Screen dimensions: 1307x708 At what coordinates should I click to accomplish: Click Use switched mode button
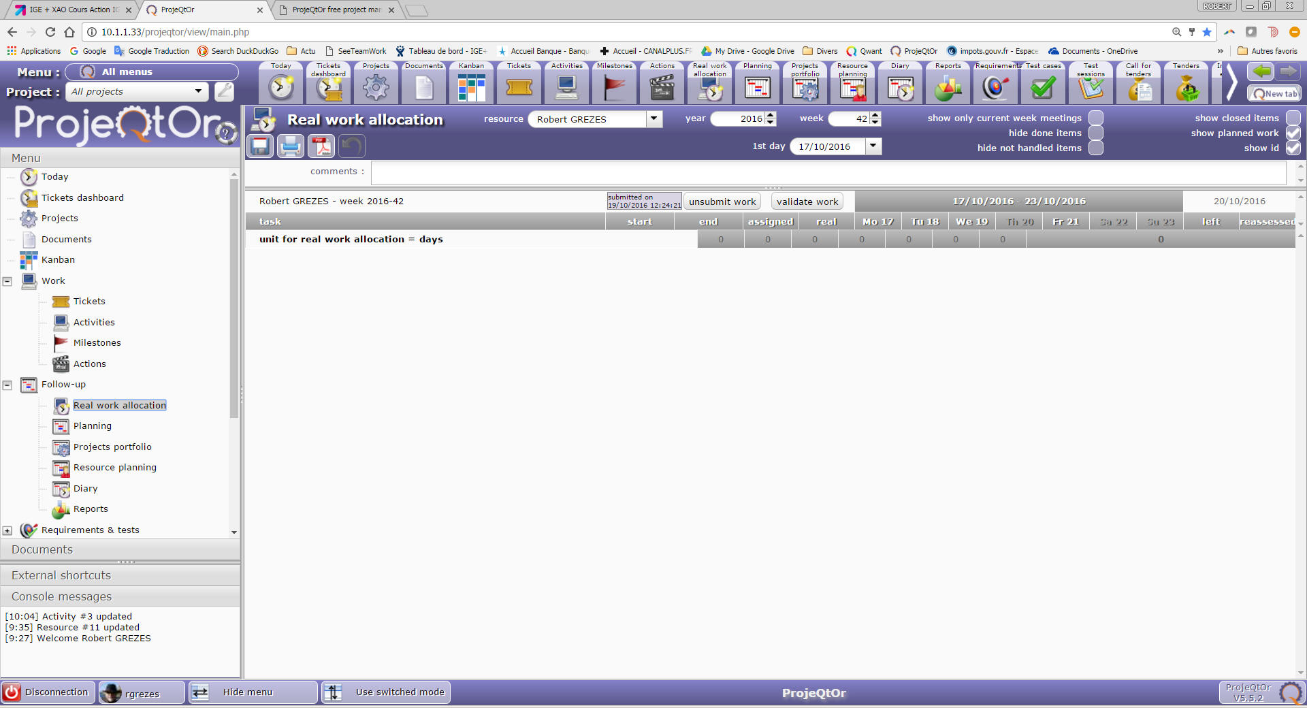tap(385, 692)
